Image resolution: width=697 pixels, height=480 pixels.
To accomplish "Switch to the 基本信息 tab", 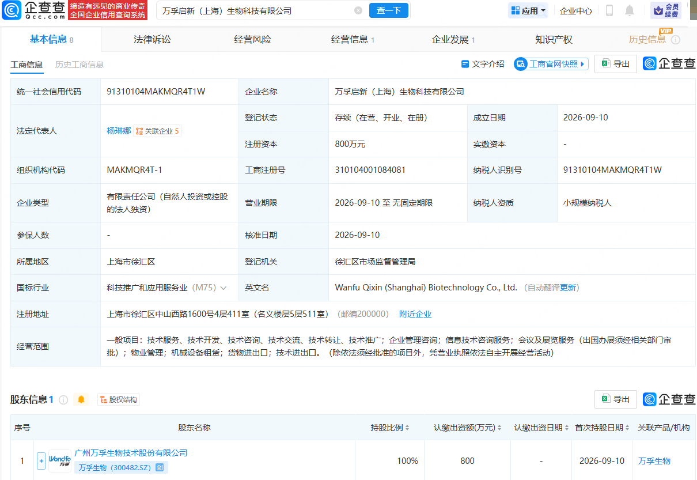I will tap(51, 39).
